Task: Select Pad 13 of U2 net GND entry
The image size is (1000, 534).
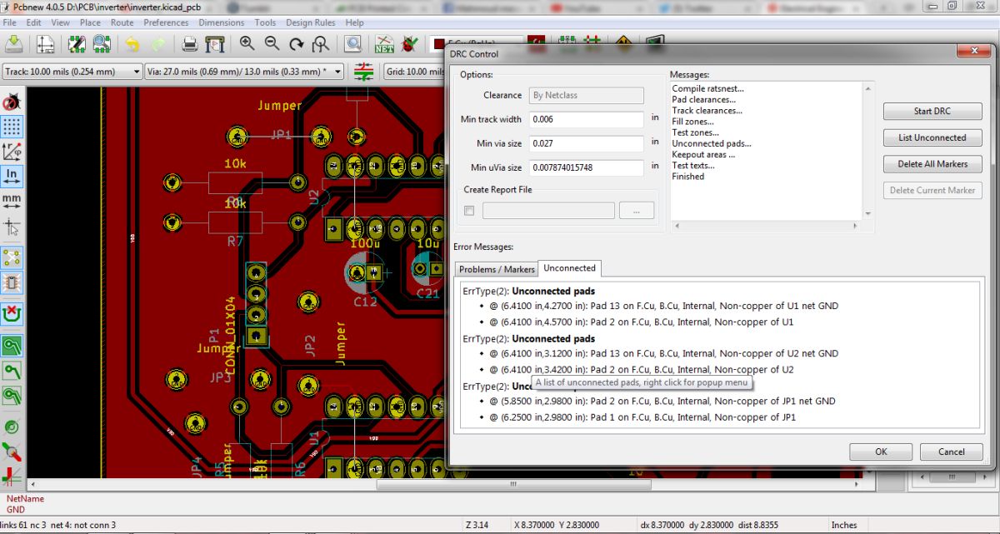Action: (663, 353)
